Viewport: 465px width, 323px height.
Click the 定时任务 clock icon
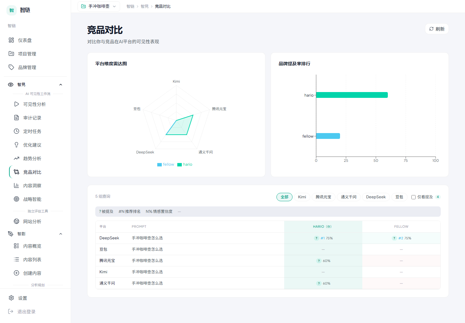16,131
